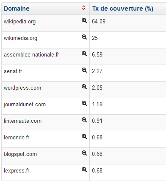Select the assemblee-nationale.fr domain name
The image size is (166, 181).
[x=31, y=55]
